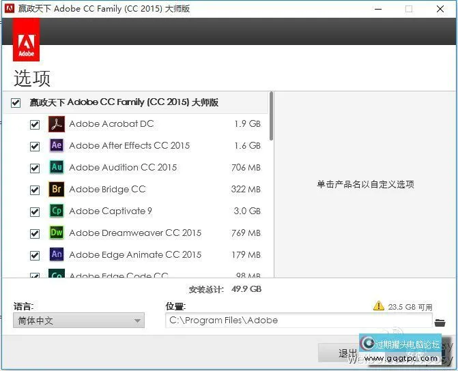The width and height of the screenshot is (458, 371).
Task: Uncheck Adobe After Effects CC 2015 checkbox
Action: click(35, 146)
